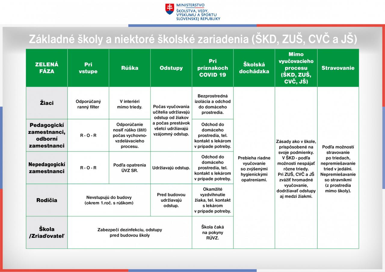The width and height of the screenshot is (385, 272).
Task: Select the Rúška column header
Action: pos(130,68)
